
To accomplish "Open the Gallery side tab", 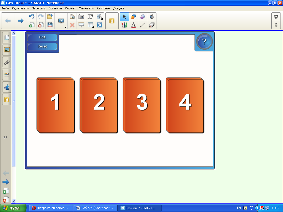I will [x=7, y=50].
